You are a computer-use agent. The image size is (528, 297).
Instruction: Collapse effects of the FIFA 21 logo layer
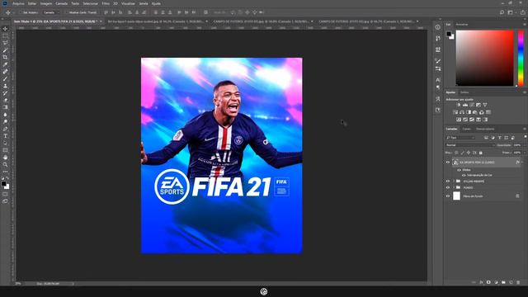pyautogui.click(x=522, y=163)
